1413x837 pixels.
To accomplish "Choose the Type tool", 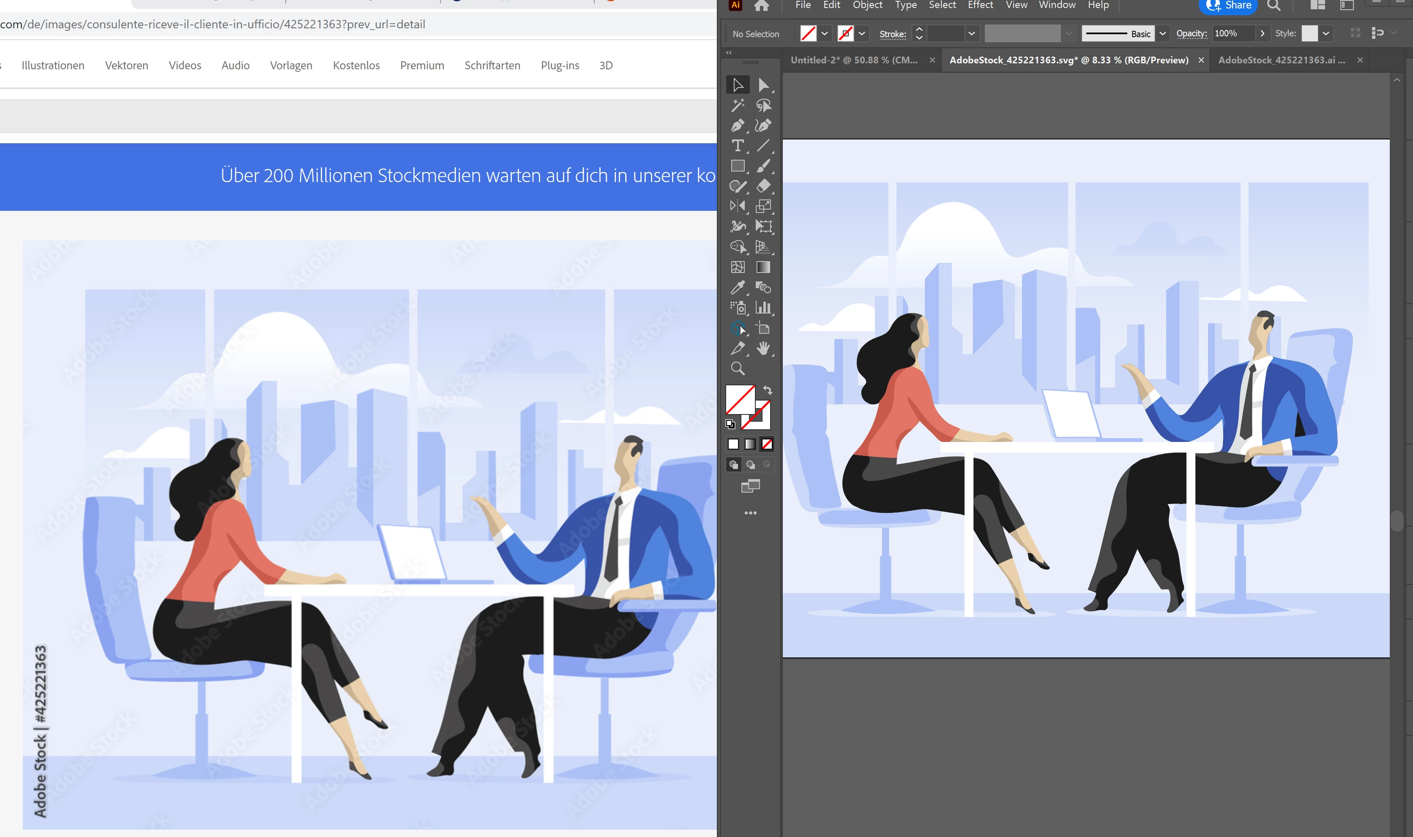I will [737, 145].
